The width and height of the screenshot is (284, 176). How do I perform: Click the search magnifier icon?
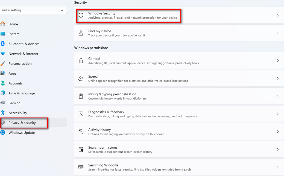[x=62, y=10]
